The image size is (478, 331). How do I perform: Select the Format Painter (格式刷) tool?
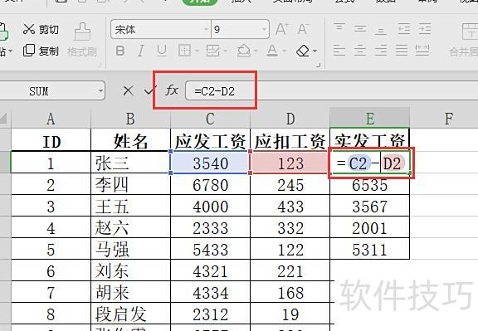(x=82, y=40)
